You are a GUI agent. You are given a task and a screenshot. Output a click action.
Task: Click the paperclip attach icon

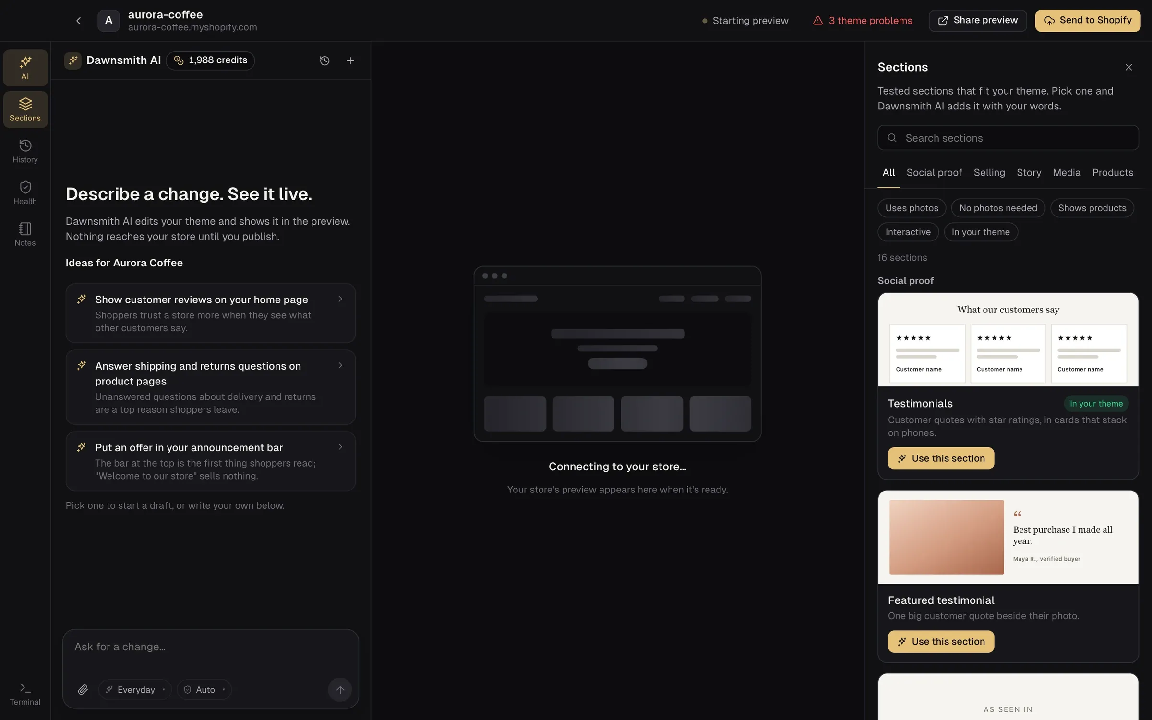tap(83, 690)
